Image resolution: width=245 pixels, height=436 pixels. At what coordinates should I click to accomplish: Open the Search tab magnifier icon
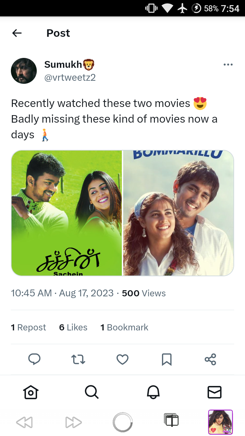click(x=92, y=392)
